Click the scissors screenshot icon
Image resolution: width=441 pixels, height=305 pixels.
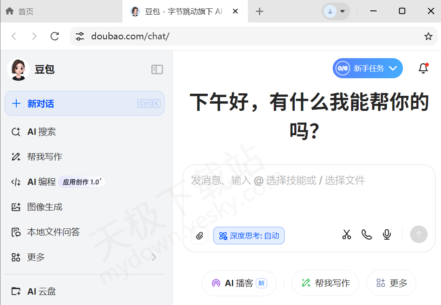(347, 234)
